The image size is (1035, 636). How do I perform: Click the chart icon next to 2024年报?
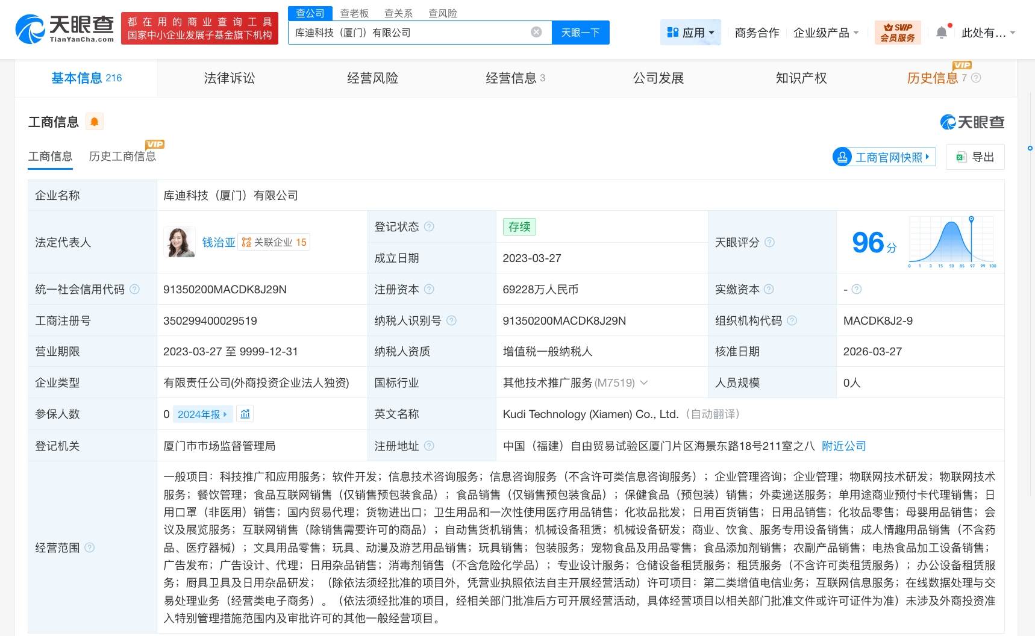point(245,414)
